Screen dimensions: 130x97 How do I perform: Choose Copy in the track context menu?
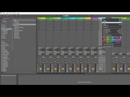coord(112,20)
